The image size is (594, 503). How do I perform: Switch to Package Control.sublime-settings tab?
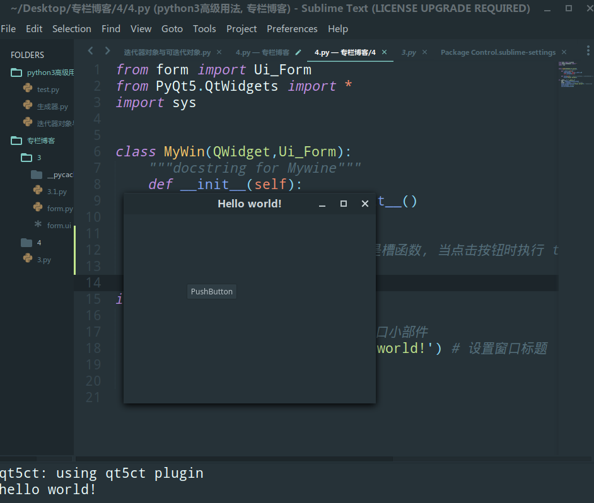tap(498, 52)
